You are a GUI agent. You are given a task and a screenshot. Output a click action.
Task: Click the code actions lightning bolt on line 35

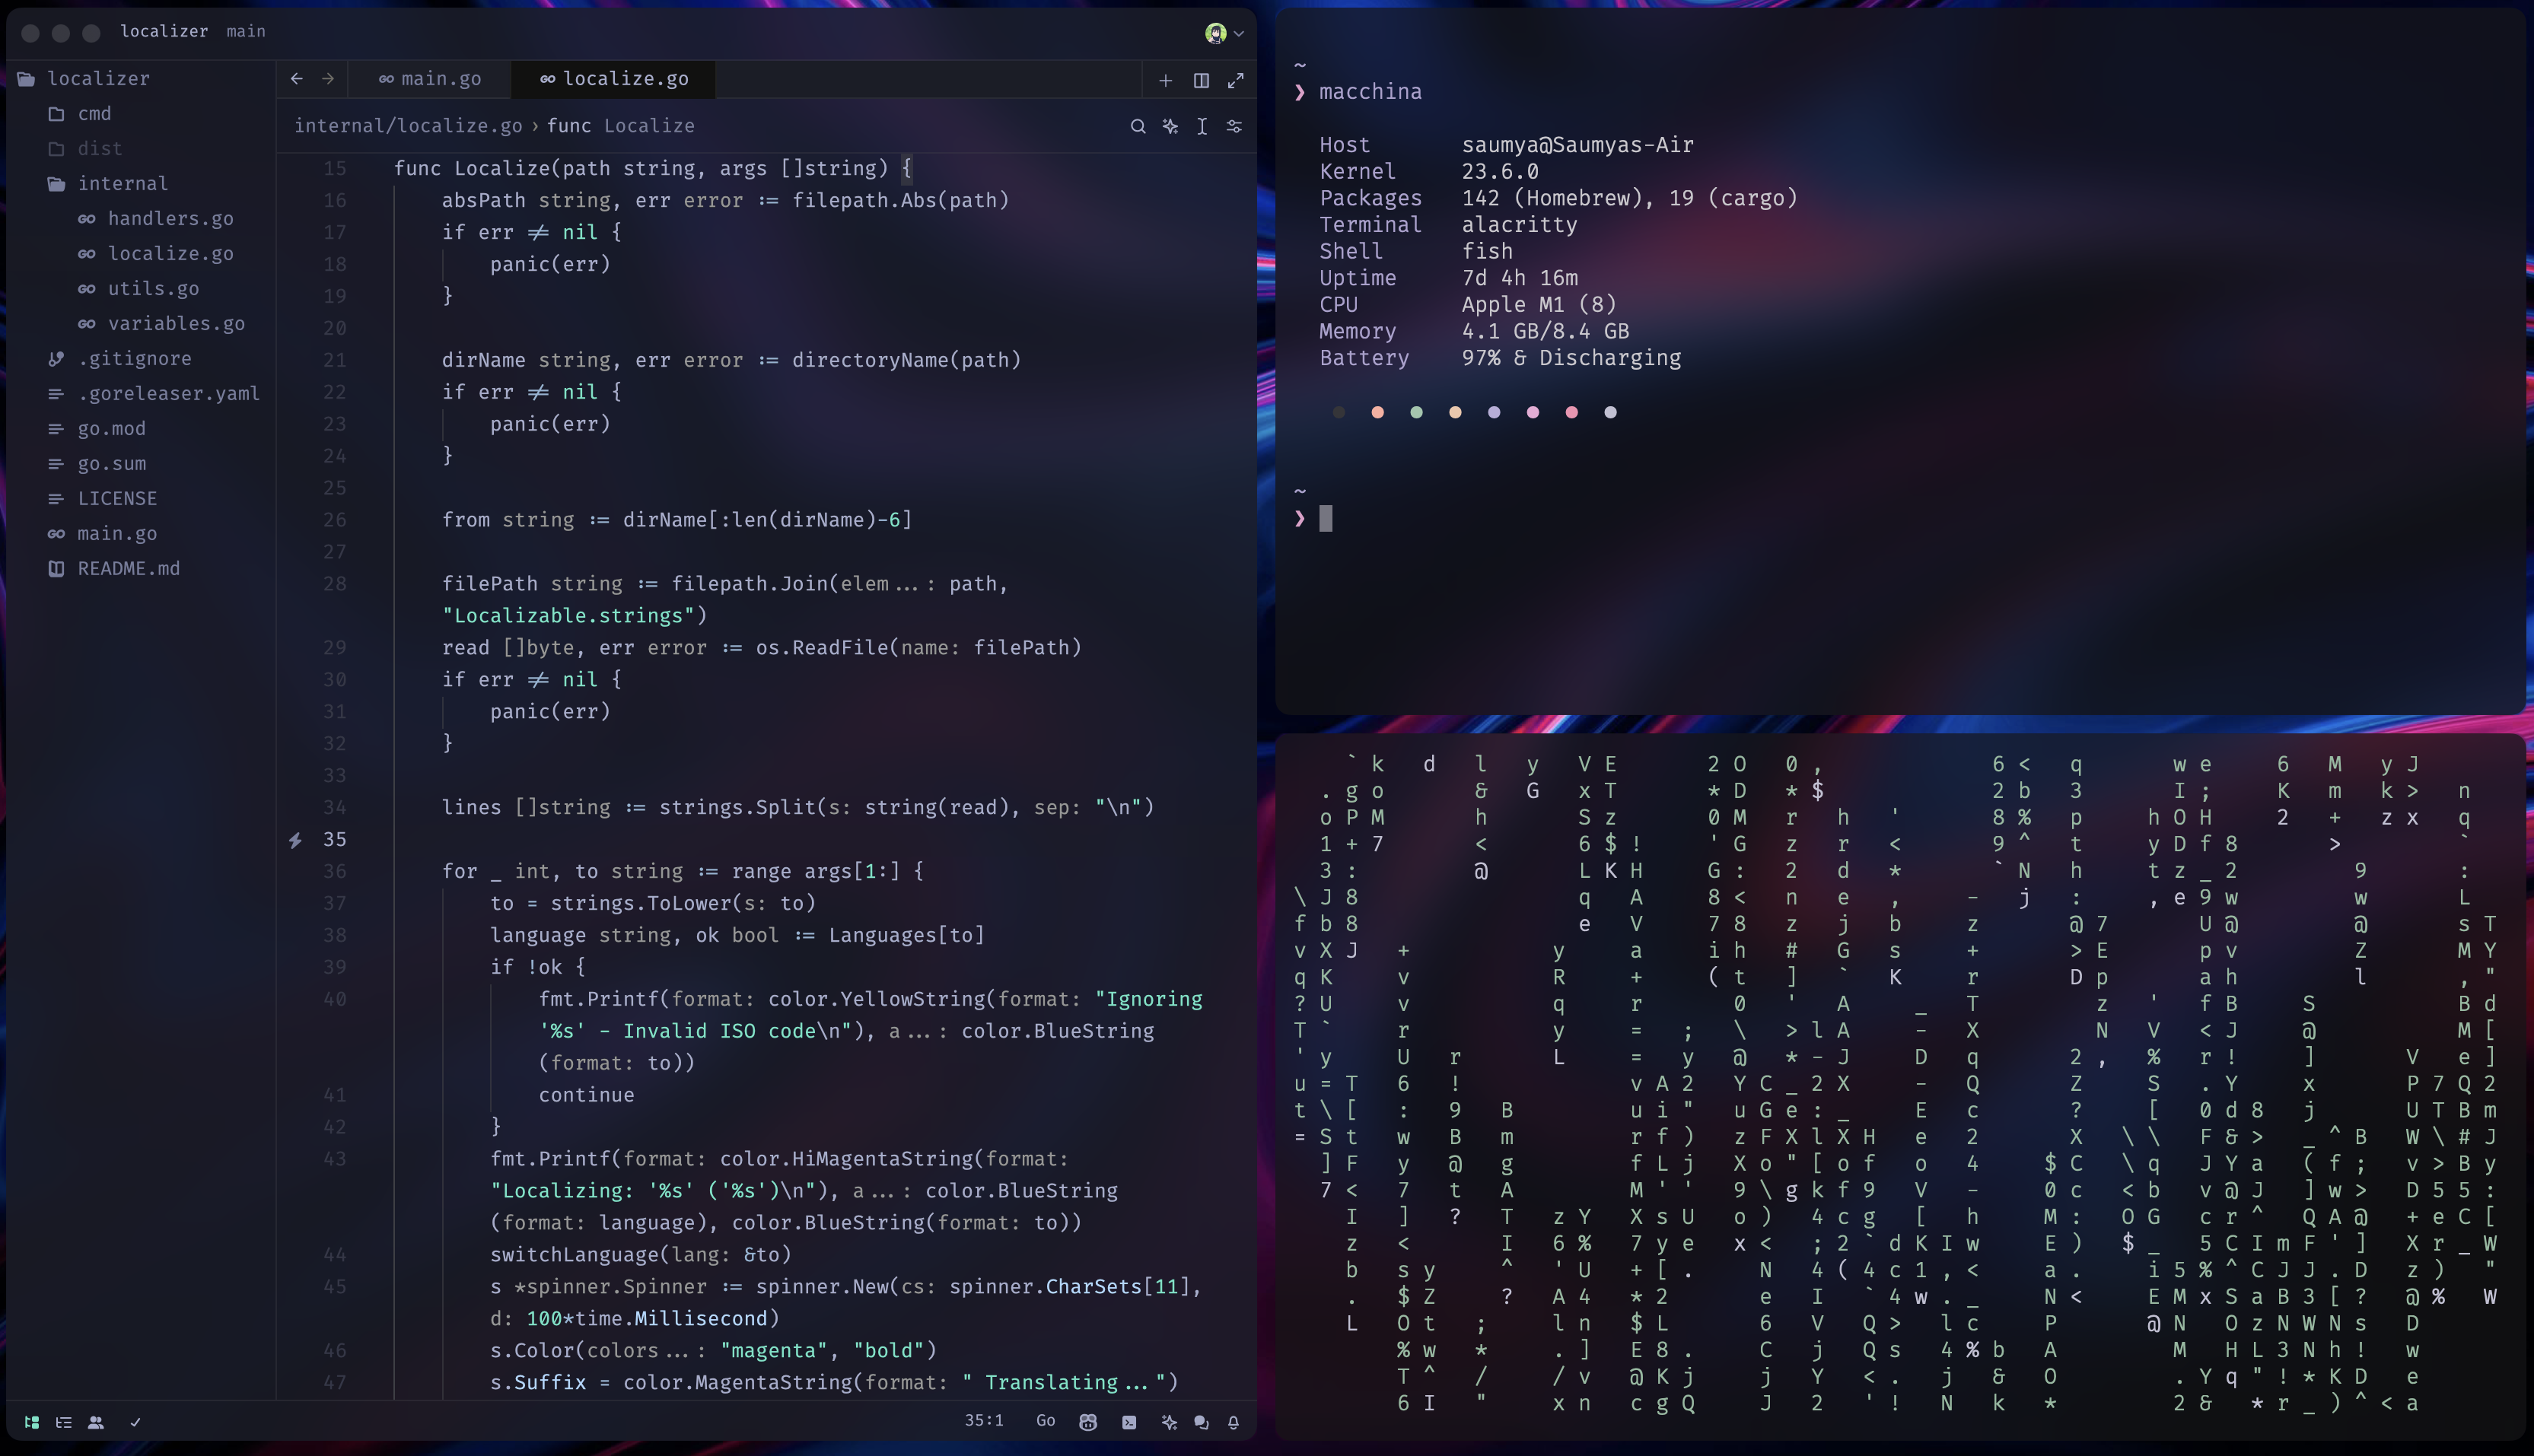(295, 840)
